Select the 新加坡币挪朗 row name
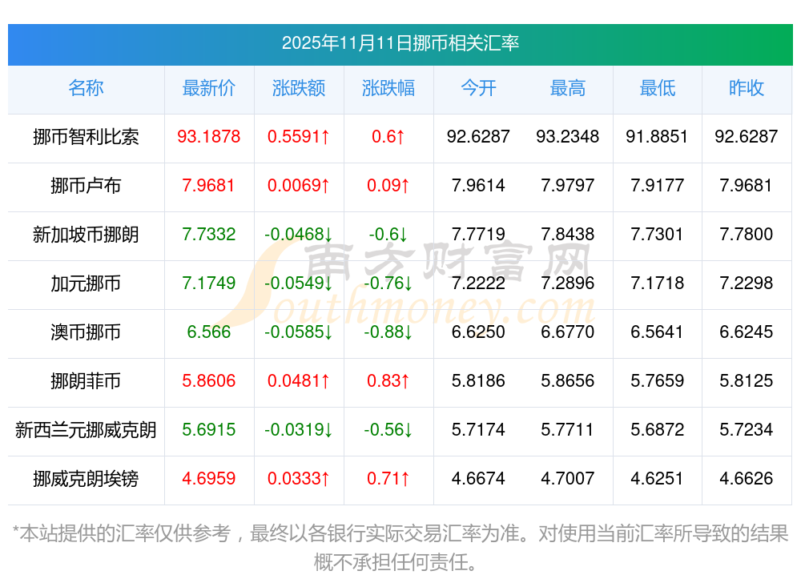 pyautogui.click(x=86, y=235)
